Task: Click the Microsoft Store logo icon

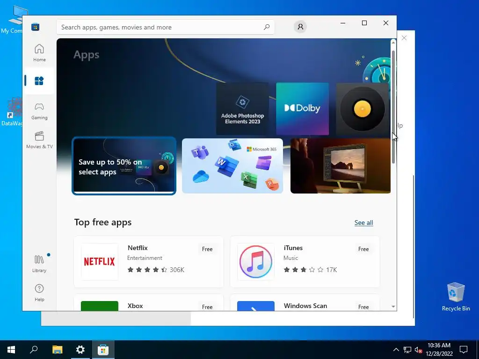Action: point(35,27)
